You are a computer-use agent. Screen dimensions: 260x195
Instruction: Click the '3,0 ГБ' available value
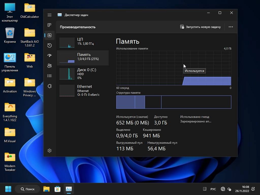(160, 123)
